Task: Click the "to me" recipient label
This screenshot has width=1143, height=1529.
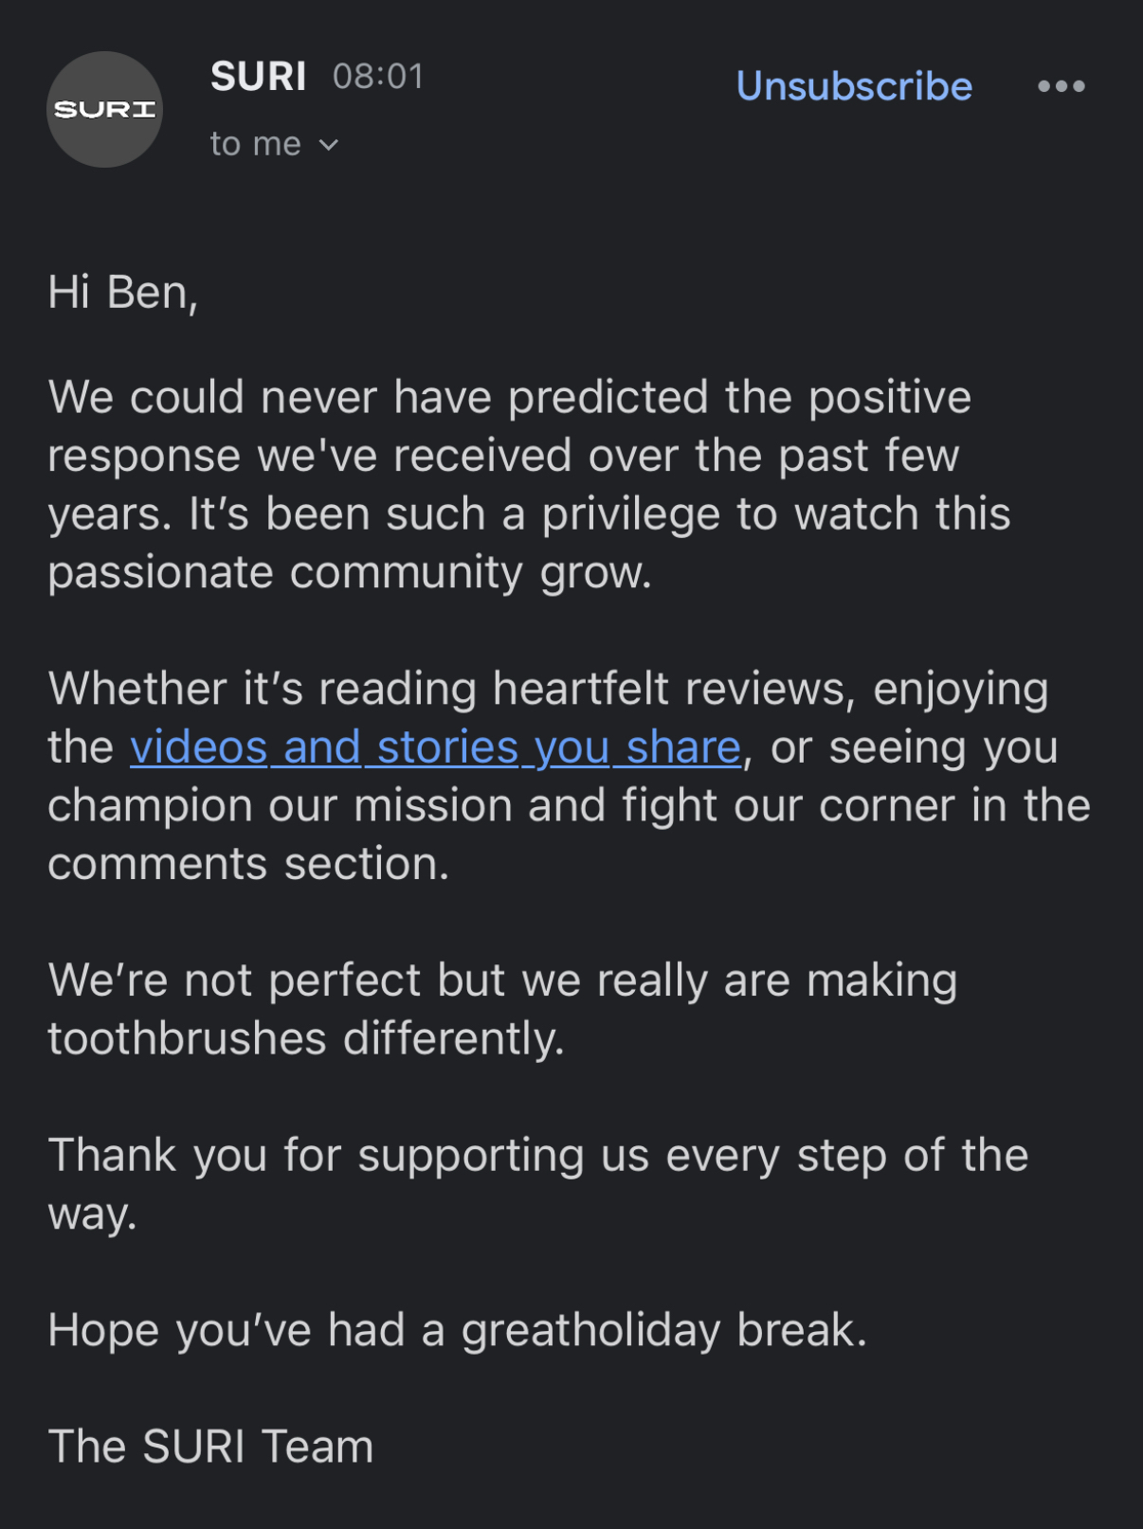Action: 255,144
